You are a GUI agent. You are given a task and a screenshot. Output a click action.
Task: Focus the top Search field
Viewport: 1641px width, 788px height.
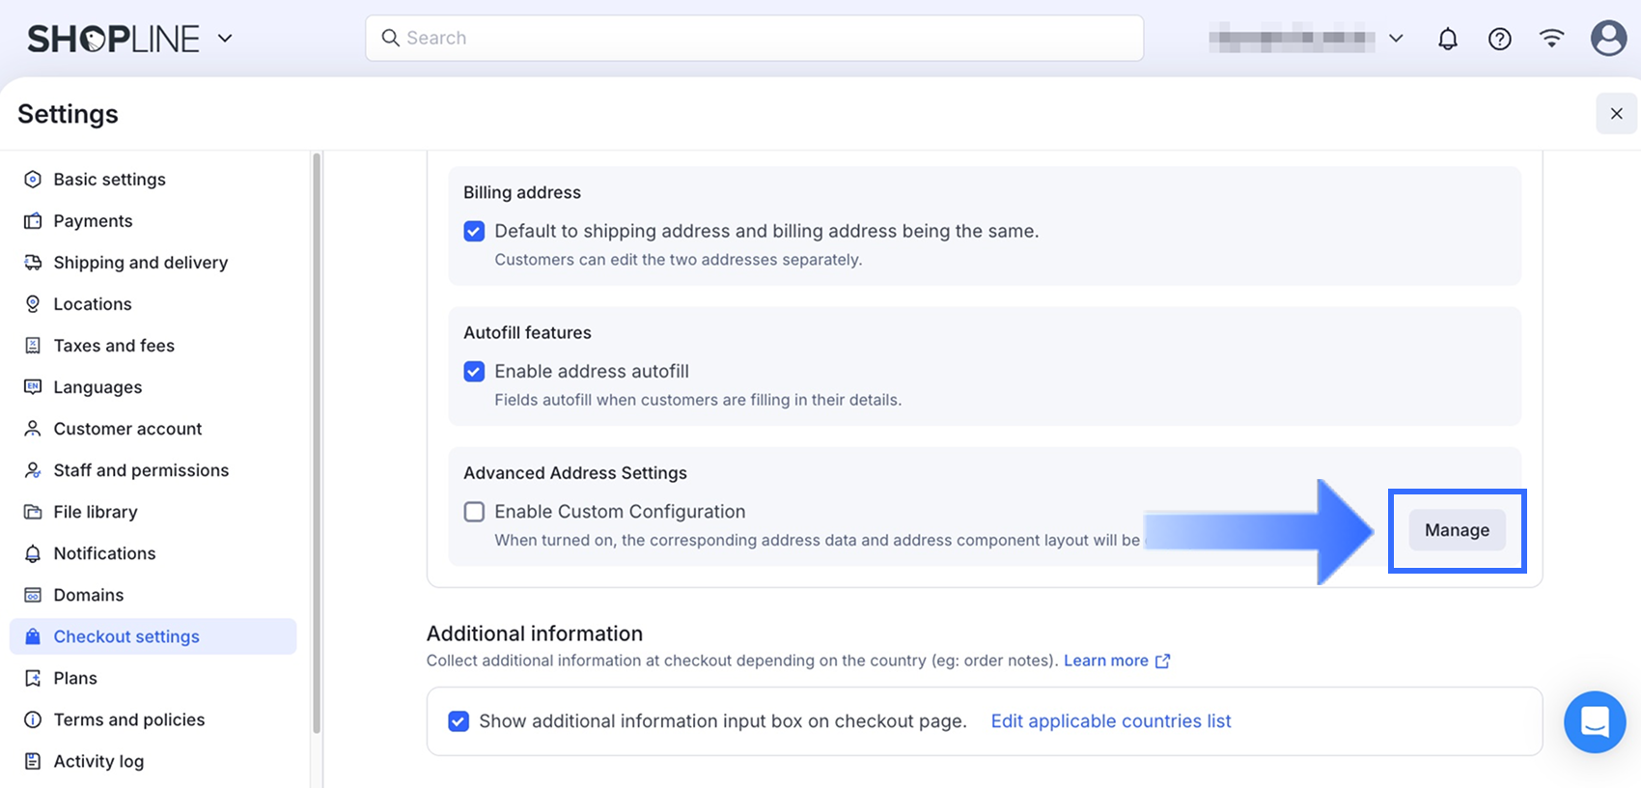[754, 38]
